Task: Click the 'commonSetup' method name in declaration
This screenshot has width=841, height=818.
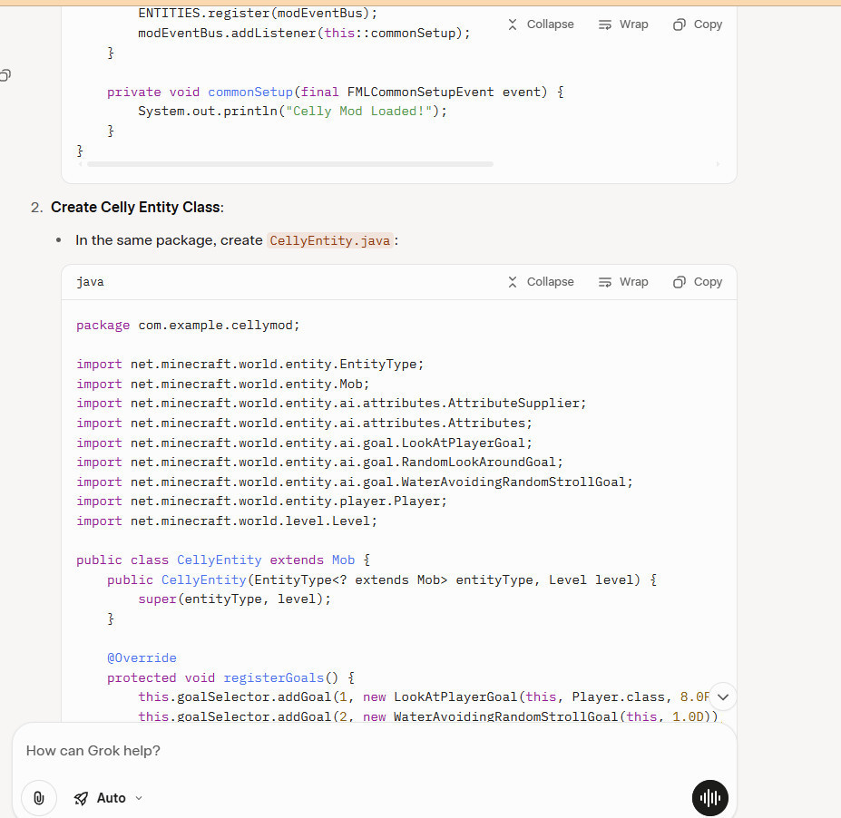Action: click(249, 92)
